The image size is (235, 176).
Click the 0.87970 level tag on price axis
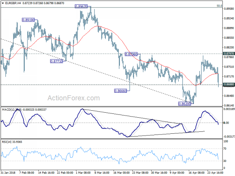[229, 54]
